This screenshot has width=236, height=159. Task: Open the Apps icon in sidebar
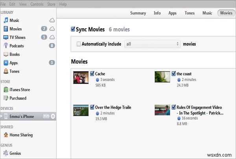[6, 63]
